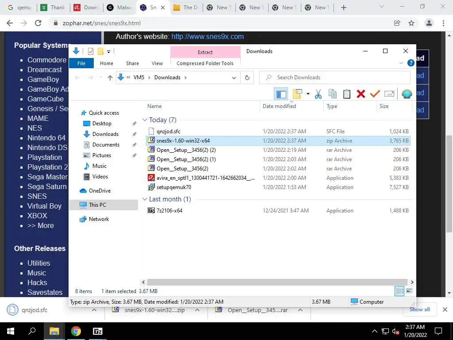The height and width of the screenshot is (340, 453).
Task: Toggle the preview pane icon in toolbar
Action: coord(281,94)
